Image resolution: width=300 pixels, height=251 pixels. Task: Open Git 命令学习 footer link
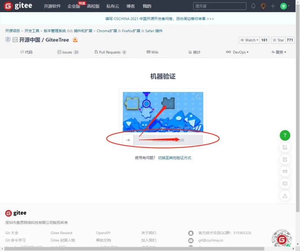tap(15, 240)
